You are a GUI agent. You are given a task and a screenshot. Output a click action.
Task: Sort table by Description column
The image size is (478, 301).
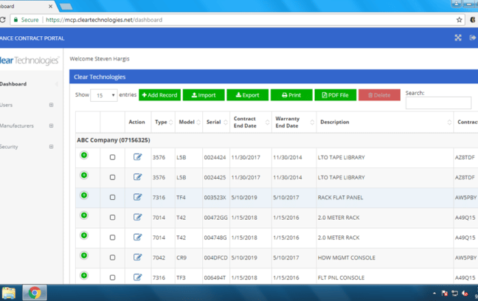click(x=384, y=122)
